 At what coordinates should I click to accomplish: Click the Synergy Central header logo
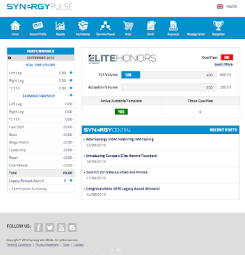(x=107, y=130)
